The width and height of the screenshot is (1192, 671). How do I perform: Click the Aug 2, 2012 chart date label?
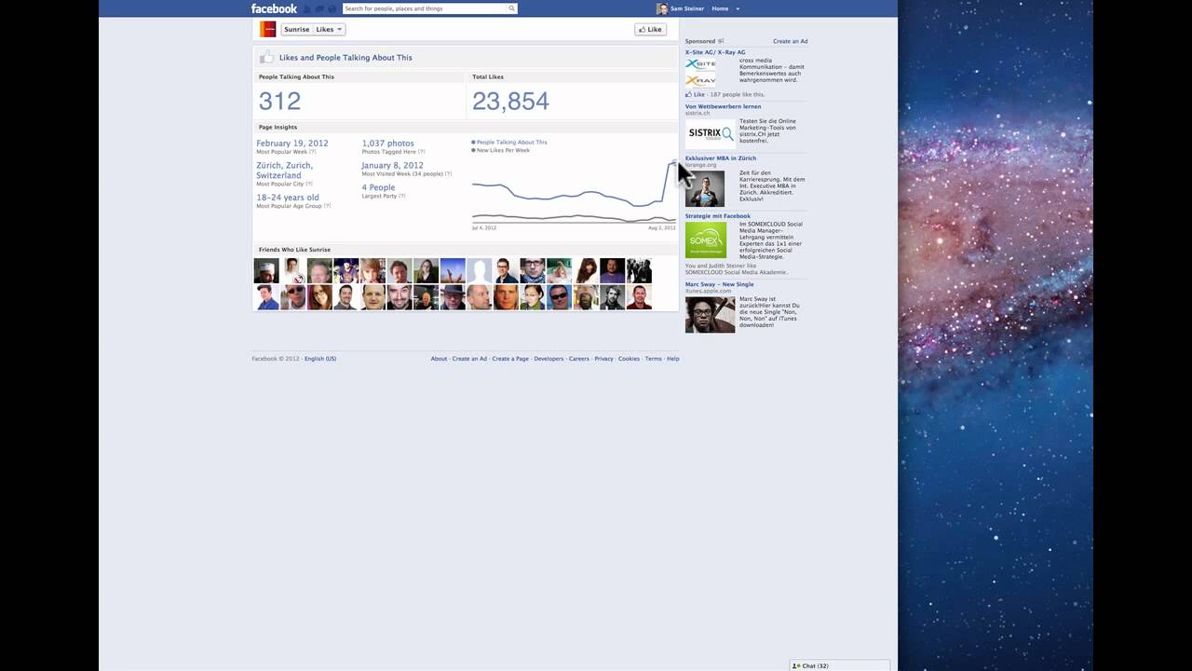pyautogui.click(x=662, y=227)
